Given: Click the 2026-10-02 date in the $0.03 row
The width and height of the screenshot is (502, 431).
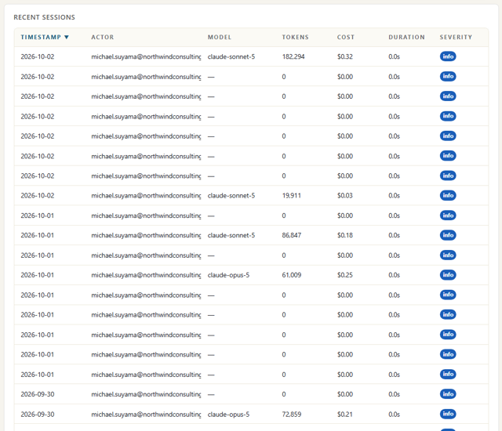Looking at the screenshot, I should [38, 195].
